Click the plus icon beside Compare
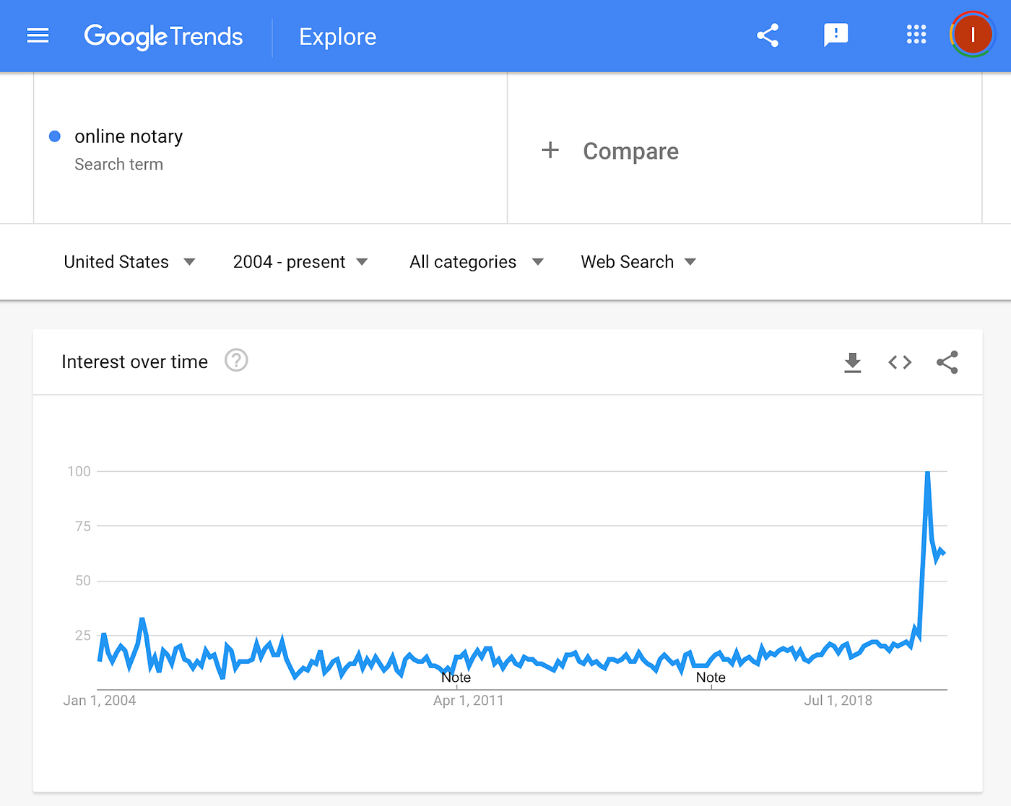 (x=550, y=150)
